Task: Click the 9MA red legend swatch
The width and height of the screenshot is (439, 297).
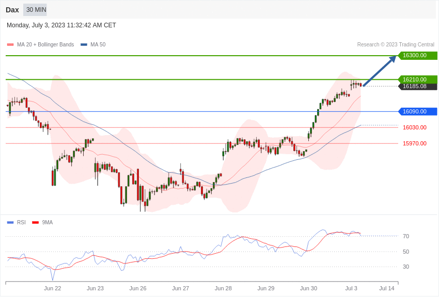Action: pos(36,222)
